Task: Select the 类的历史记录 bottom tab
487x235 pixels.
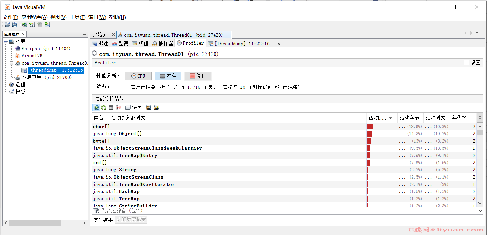Action: click(x=131, y=219)
